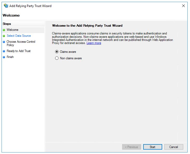Viewport: 190px width, 154px height.
Task: Click the blue bullet beside Finish step
Action: pos(4,57)
